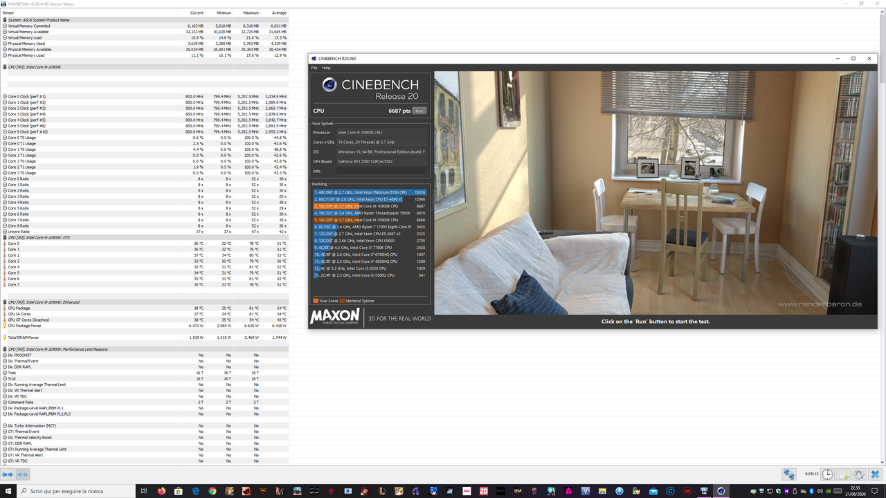The width and height of the screenshot is (886, 498).
Task: Open Cinebench's Help menu
Action: coord(326,67)
